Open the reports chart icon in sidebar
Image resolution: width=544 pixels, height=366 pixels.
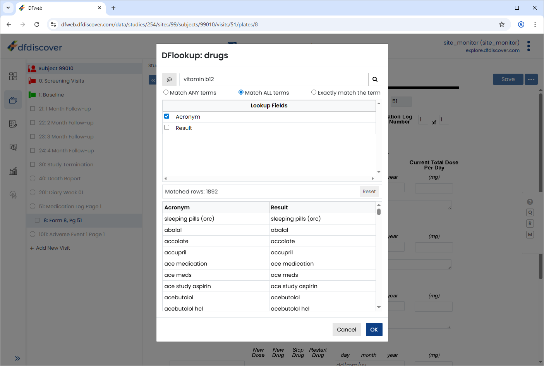[x=13, y=171]
